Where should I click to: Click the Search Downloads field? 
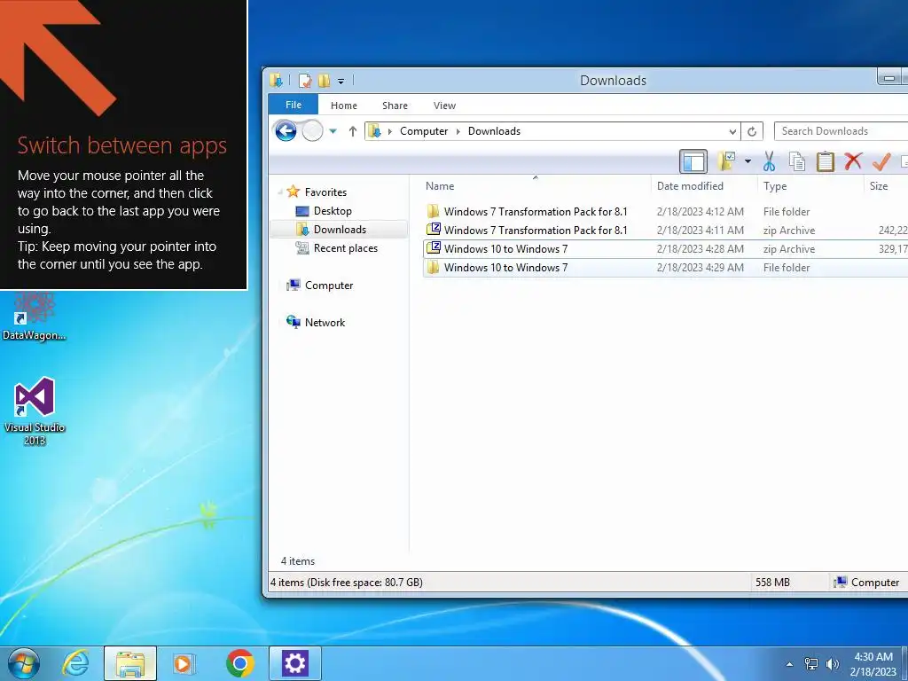pos(841,131)
